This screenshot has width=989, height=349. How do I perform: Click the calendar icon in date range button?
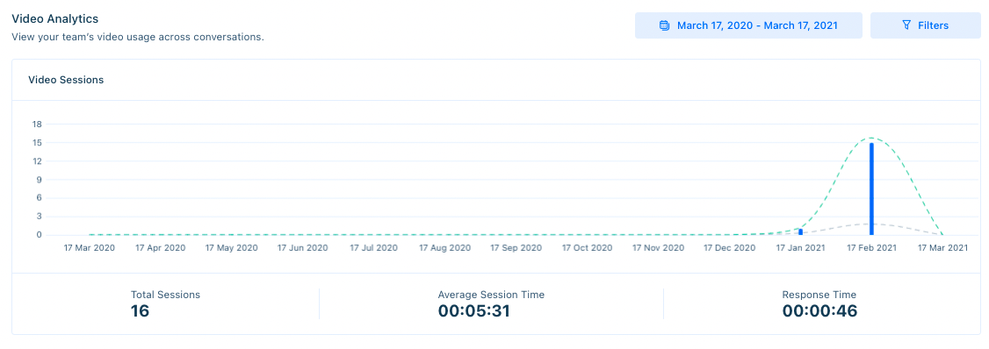[x=663, y=25]
